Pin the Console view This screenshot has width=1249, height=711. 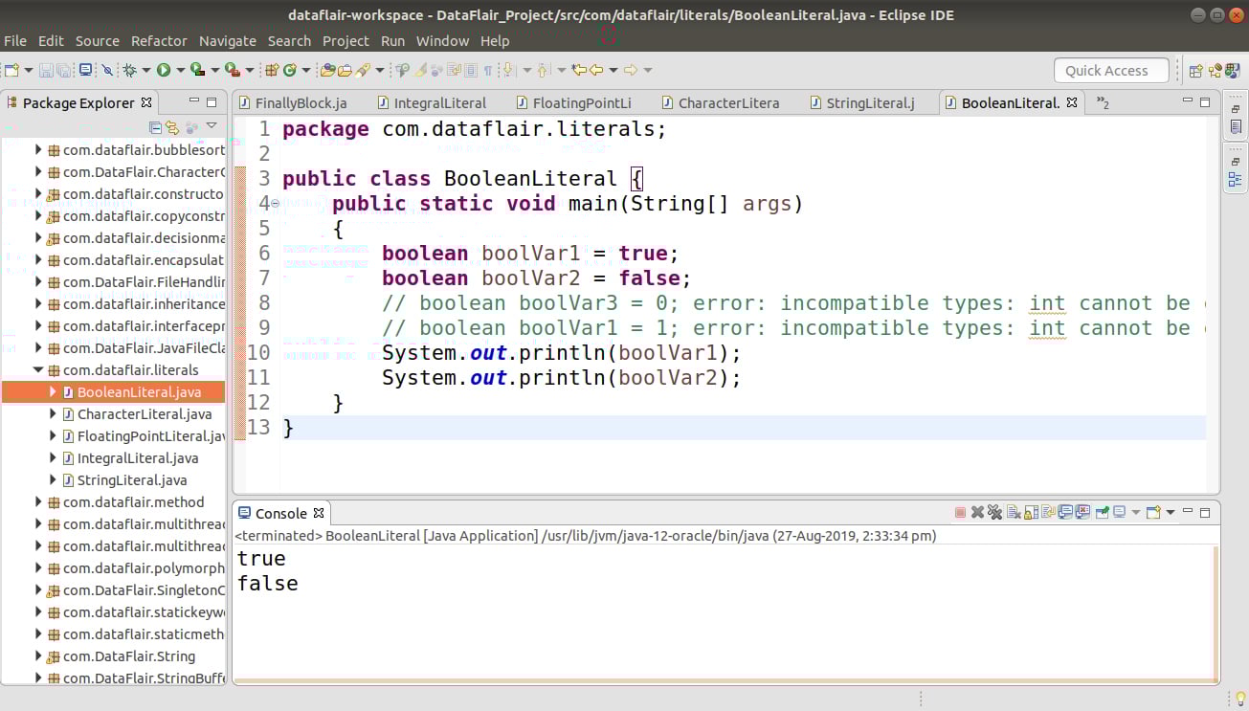(1103, 511)
